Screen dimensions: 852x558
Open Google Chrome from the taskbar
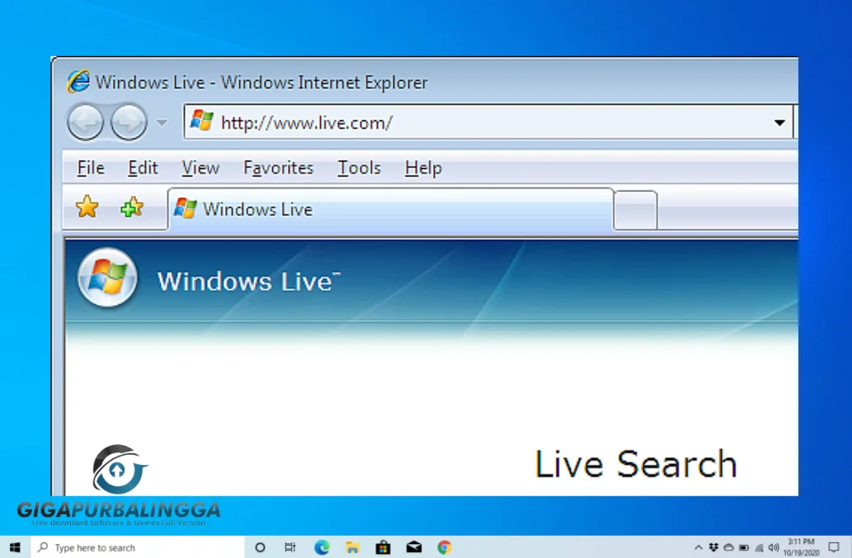click(444, 546)
